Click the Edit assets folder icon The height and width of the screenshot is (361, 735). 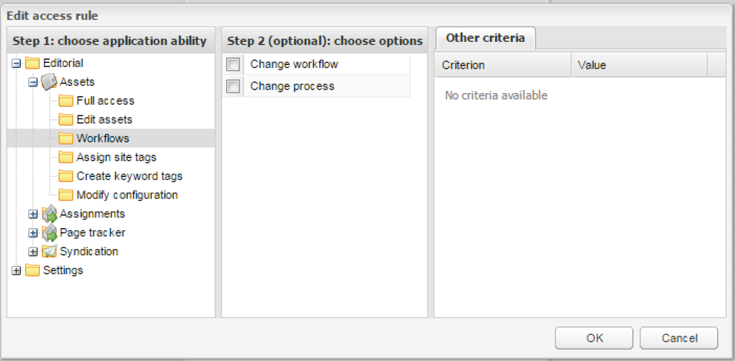pos(66,119)
